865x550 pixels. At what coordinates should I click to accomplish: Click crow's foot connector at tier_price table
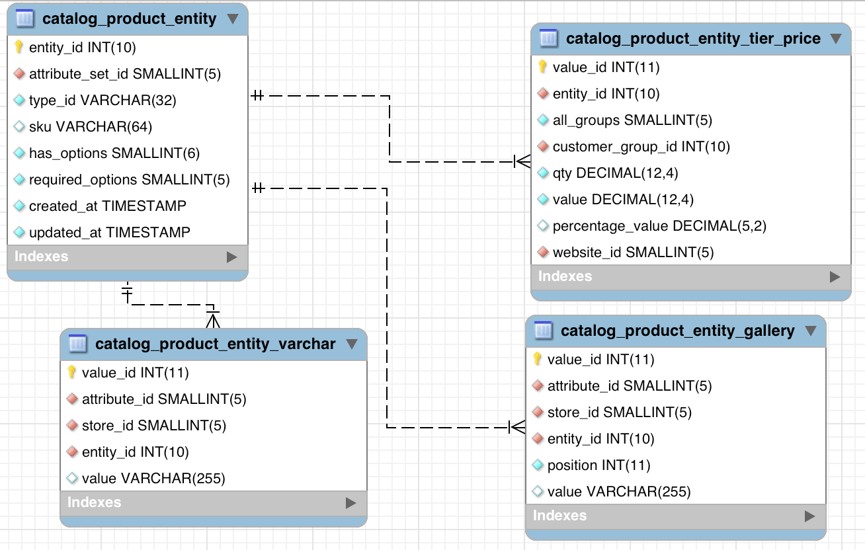click(522, 161)
